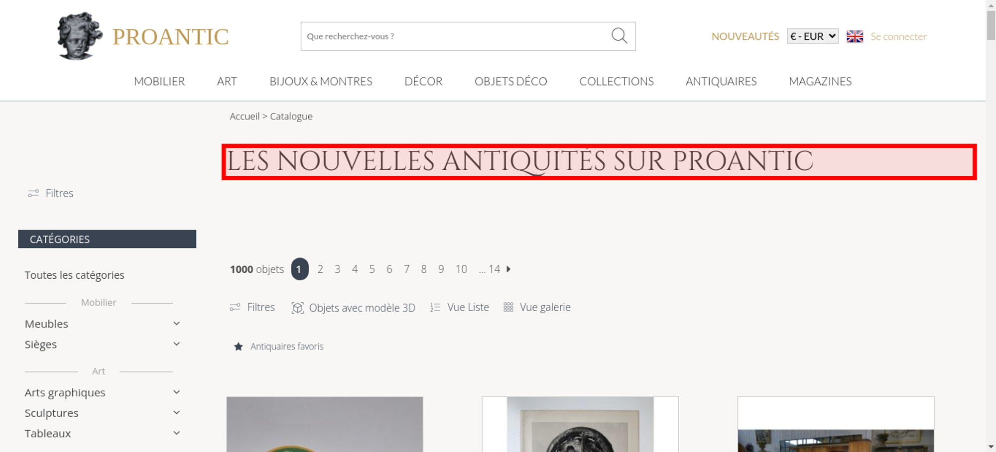Go to results page 5
Viewport: 996px width, 452px height.
click(372, 269)
